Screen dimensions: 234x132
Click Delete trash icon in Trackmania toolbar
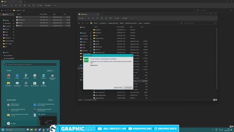[110, 18]
